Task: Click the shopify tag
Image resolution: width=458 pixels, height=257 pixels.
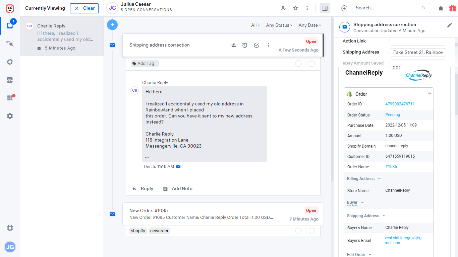Action: [138, 231]
